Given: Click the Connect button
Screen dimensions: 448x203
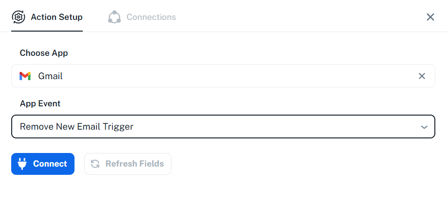Looking at the screenshot, I should click(x=43, y=164).
